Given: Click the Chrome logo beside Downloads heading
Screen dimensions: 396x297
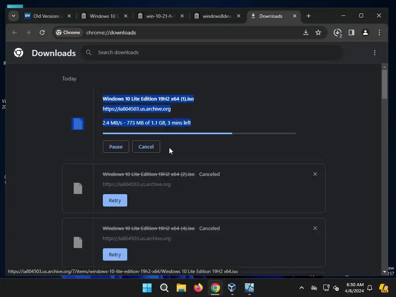Looking at the screenshot, I should (19, 53).
